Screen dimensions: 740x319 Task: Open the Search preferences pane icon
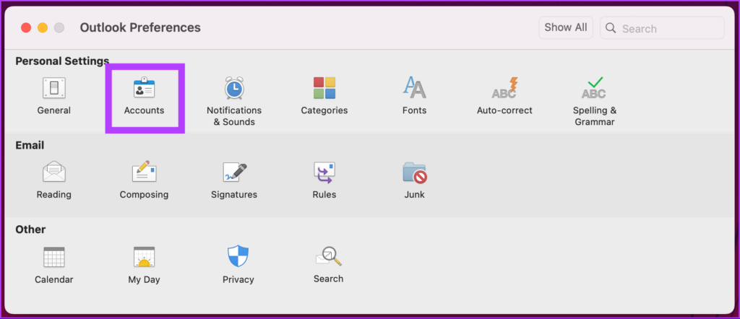[x=328, y=257]
